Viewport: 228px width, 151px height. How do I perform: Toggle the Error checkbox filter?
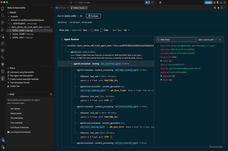pos(92,30)
